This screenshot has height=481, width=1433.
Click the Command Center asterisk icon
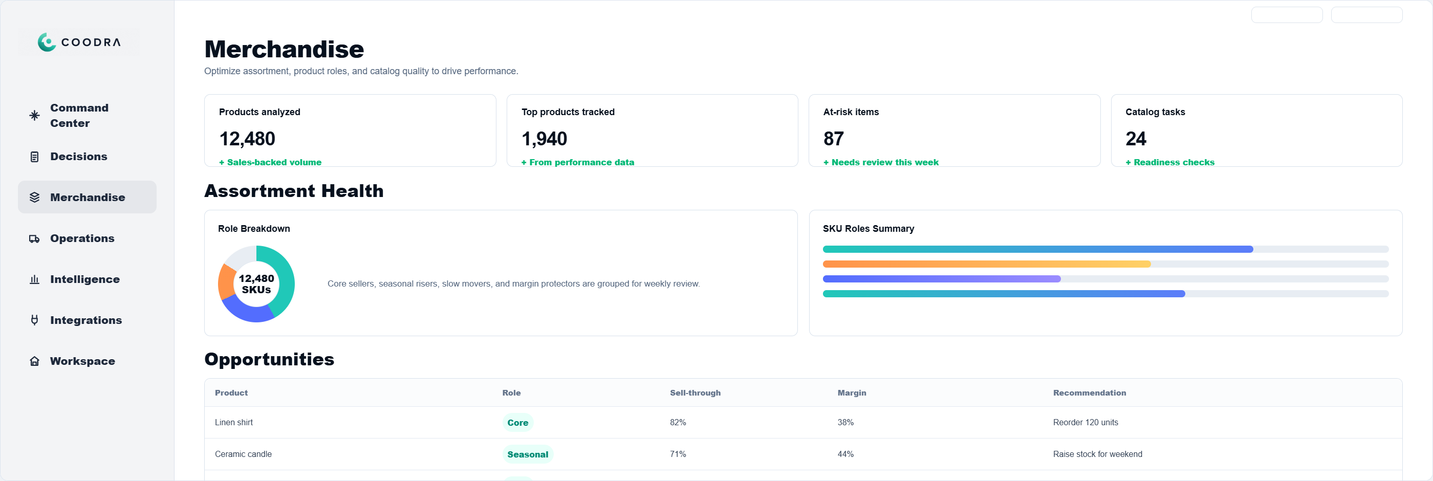coord(34,116)
